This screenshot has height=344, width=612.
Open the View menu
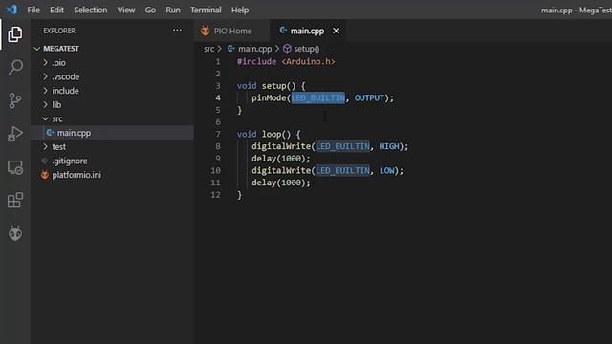(126, 10)
